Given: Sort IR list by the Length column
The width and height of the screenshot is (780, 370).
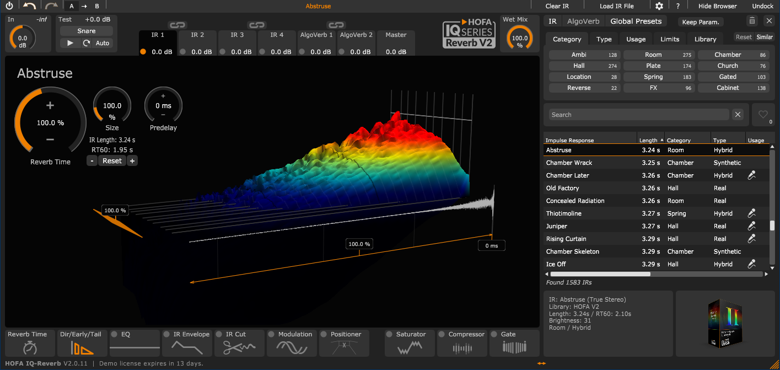Looking at the screenshot, I should tap(649, 140).
